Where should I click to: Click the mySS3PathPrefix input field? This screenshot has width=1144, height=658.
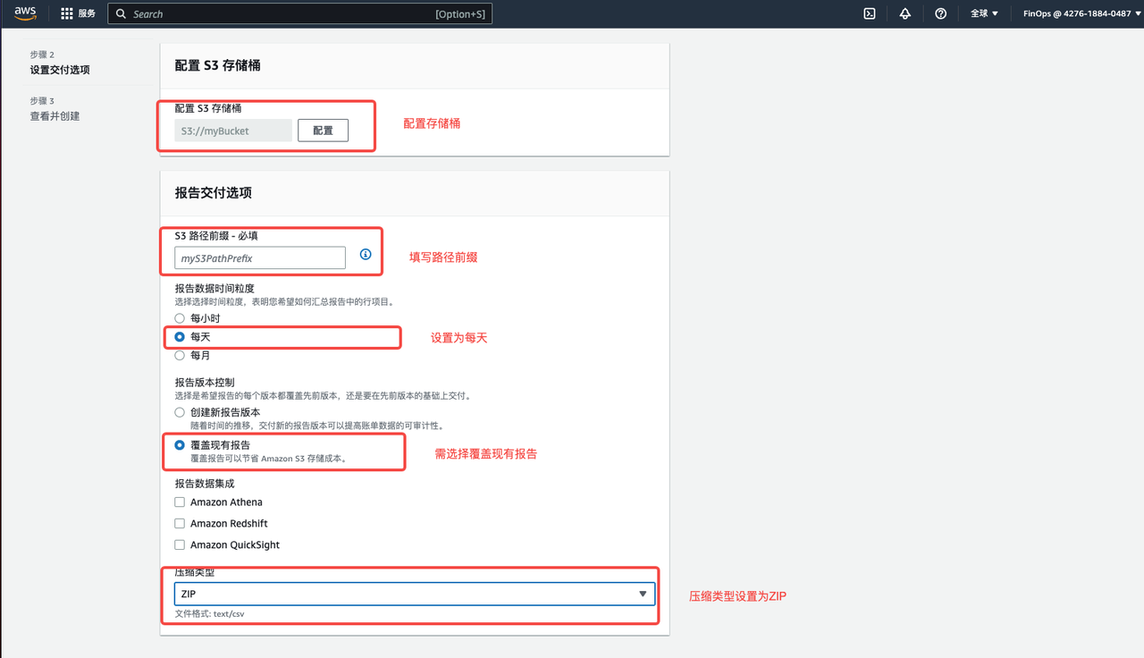(x=260, y=258)
